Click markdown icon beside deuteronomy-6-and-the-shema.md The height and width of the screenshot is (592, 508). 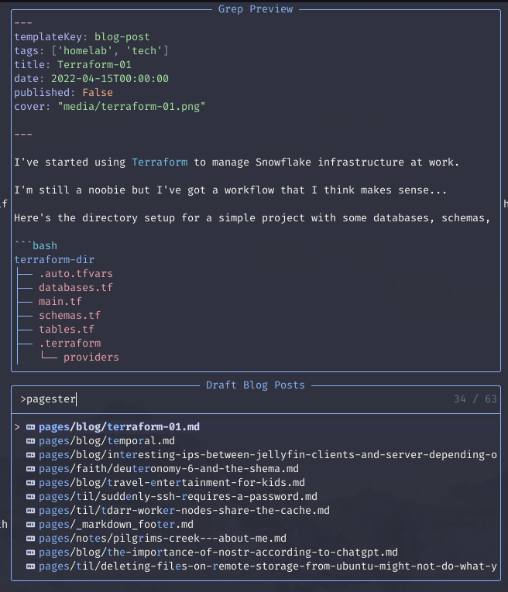click(30, 469)
